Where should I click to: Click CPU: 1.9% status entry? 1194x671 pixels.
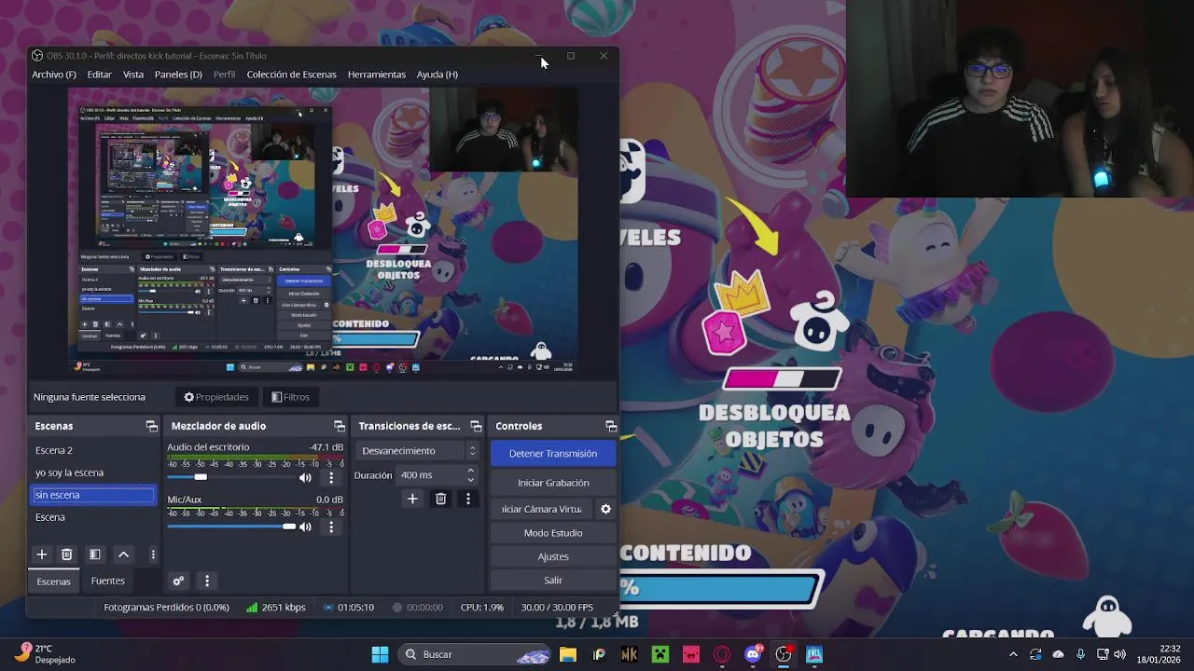pyautogui.click(x=482, y=608)
